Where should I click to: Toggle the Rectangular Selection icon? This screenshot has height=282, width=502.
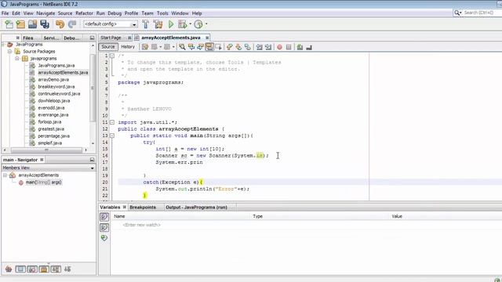tap(218, 47)
